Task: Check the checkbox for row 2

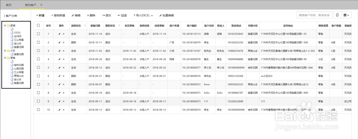Action: click(38, 42)
